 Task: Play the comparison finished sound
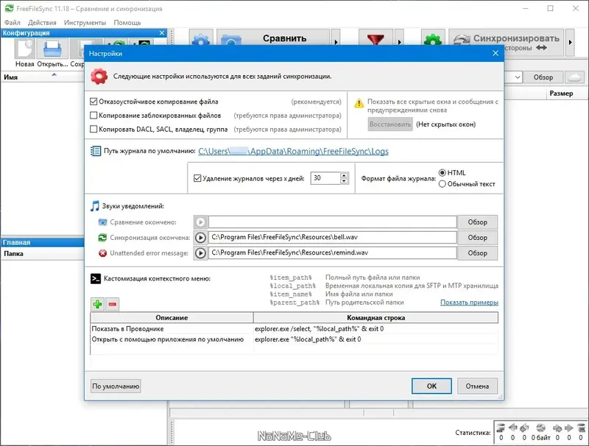click(200, 222)
